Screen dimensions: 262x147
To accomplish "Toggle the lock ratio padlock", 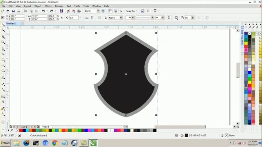I will pos(62,18).
